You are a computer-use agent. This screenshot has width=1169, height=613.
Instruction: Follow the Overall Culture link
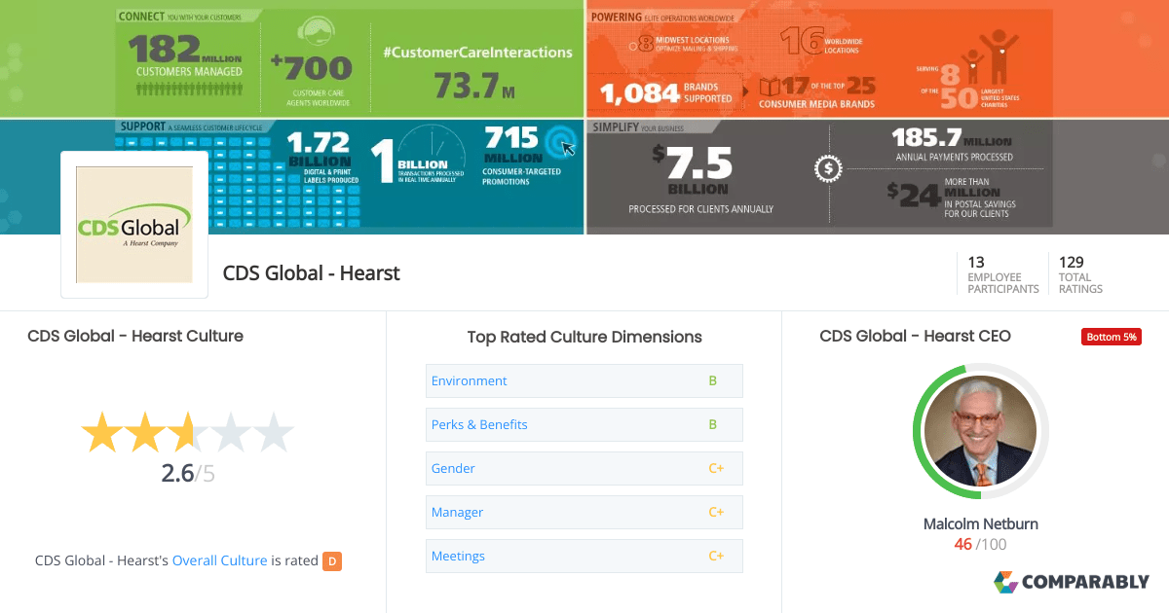[x=219, y=560]
